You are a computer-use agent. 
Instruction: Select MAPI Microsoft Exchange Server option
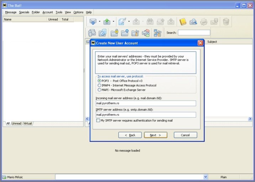(x=99, y=90)
